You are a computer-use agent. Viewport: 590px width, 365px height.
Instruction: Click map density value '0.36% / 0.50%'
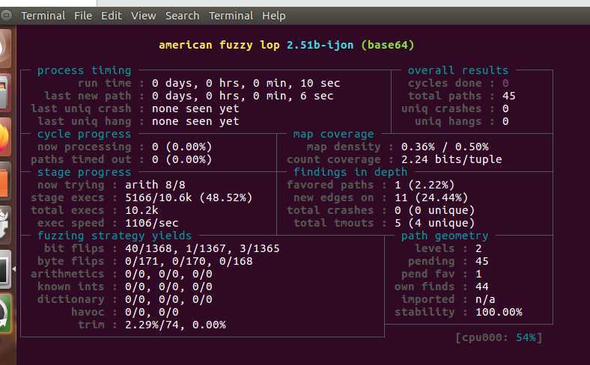(445, 147)
